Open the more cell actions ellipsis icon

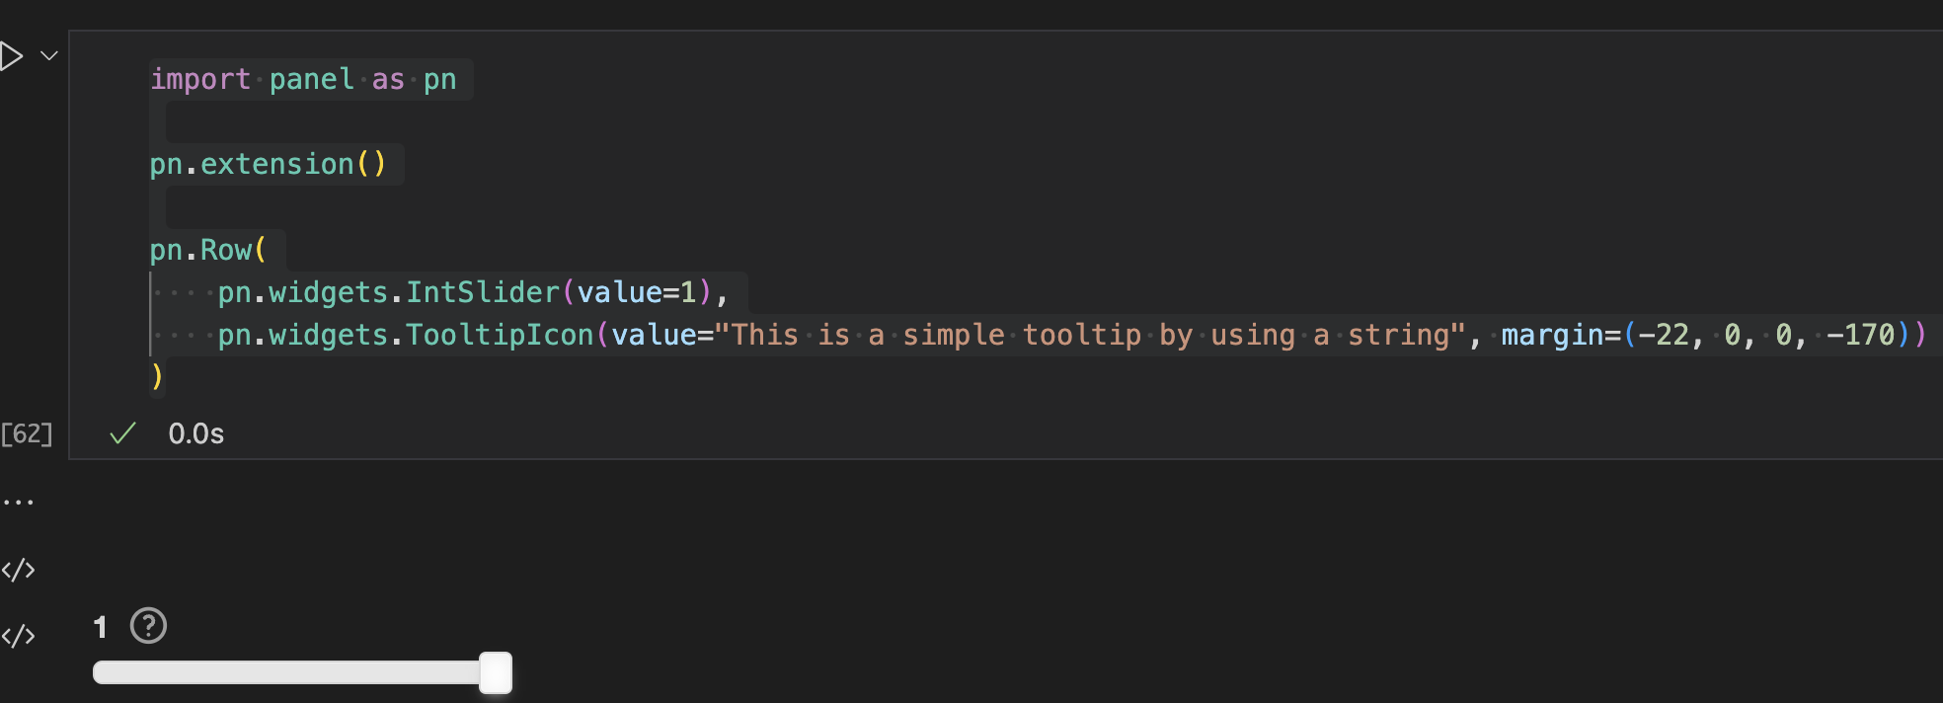point(21,500)
